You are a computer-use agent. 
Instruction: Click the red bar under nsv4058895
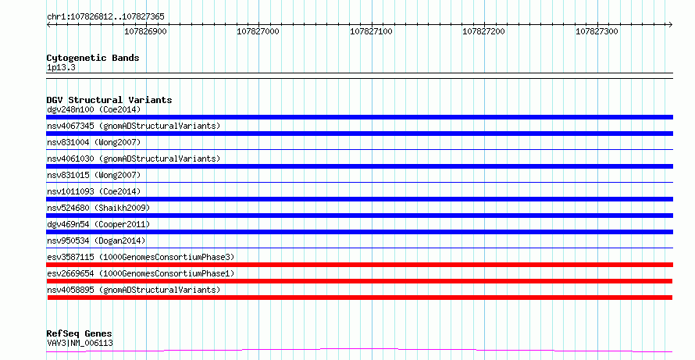[360, 298]
